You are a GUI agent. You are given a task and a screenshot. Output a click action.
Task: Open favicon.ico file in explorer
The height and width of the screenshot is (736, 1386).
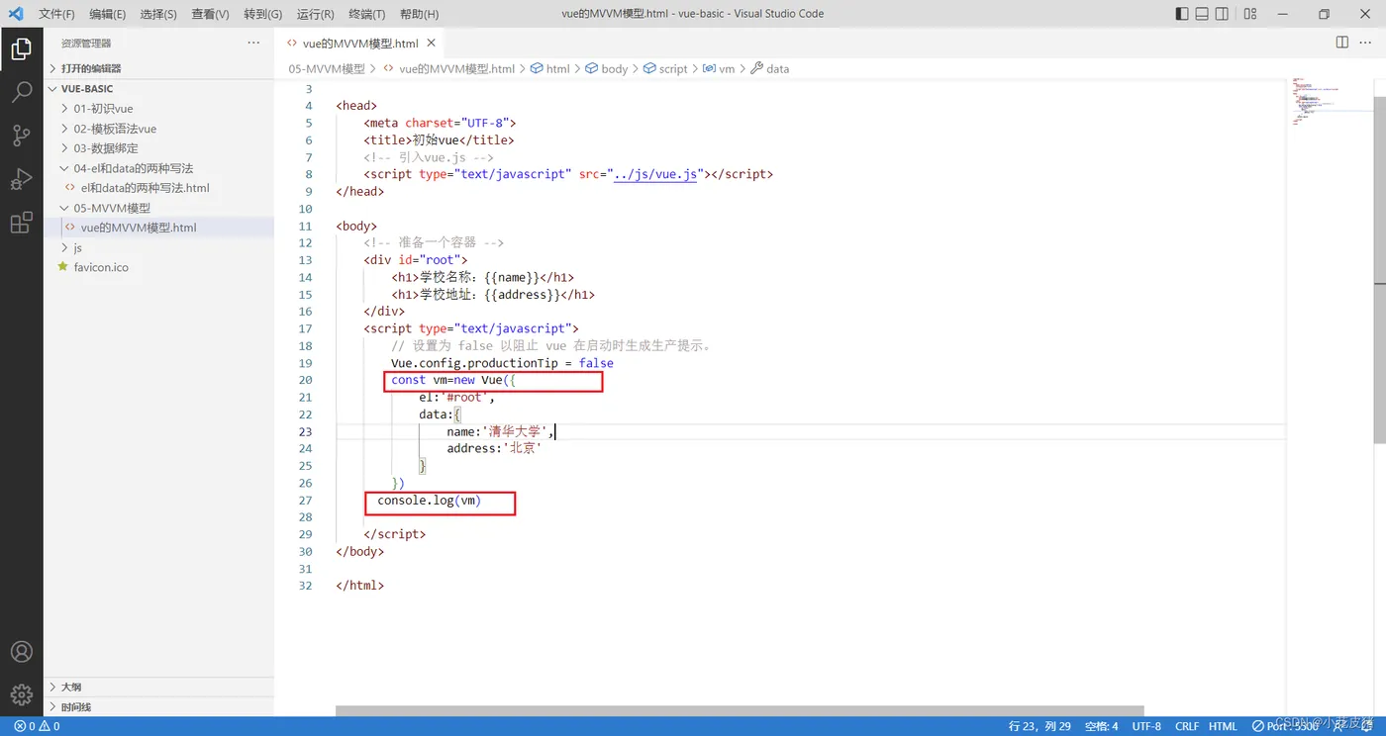(158, 267)
